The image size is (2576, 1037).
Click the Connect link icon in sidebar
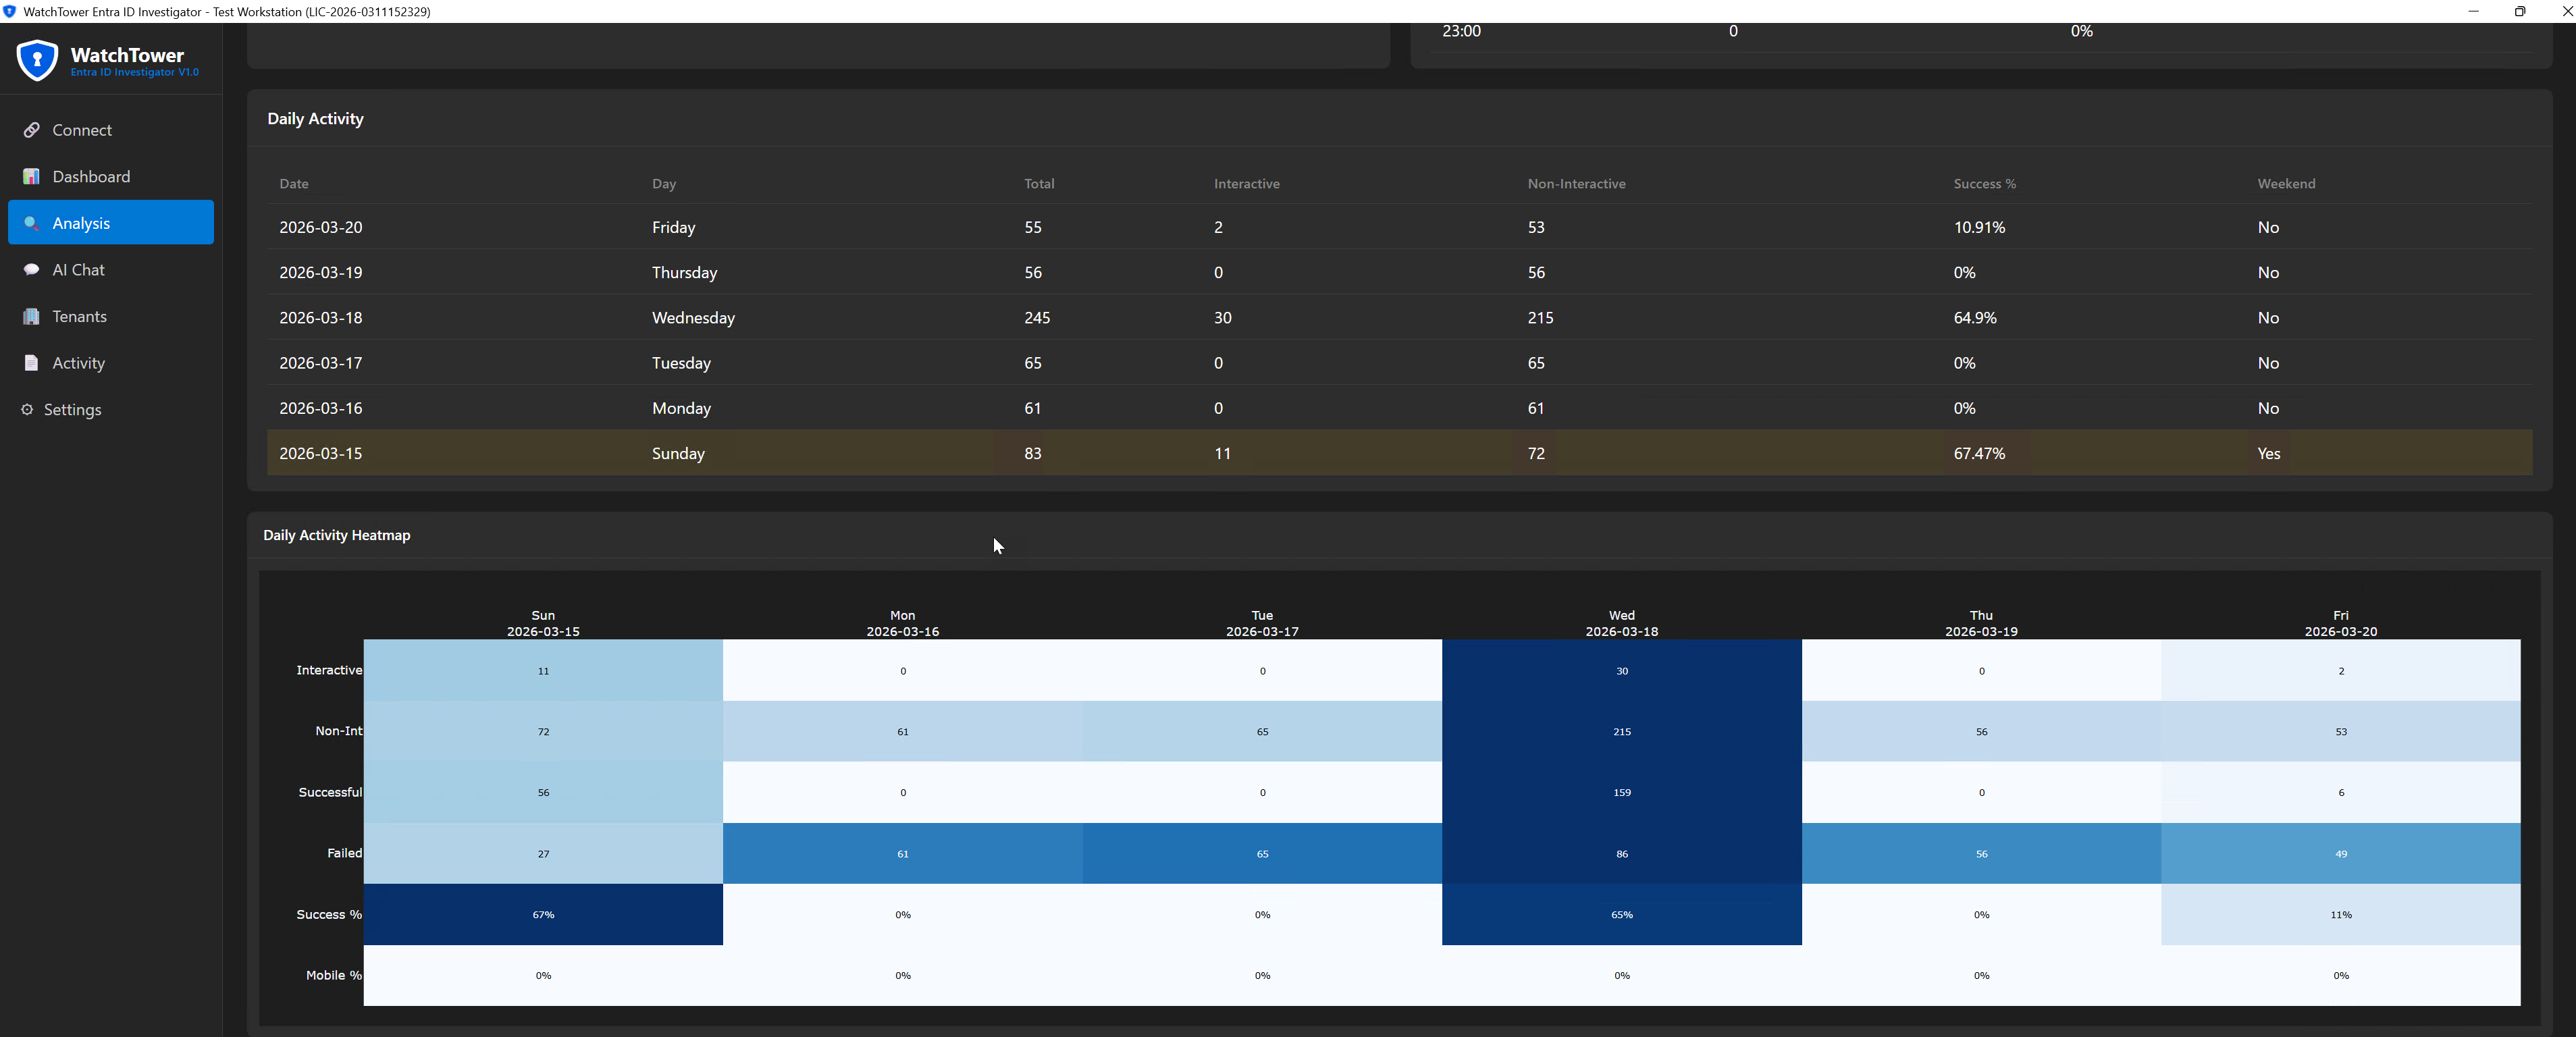tap(32, 130)
